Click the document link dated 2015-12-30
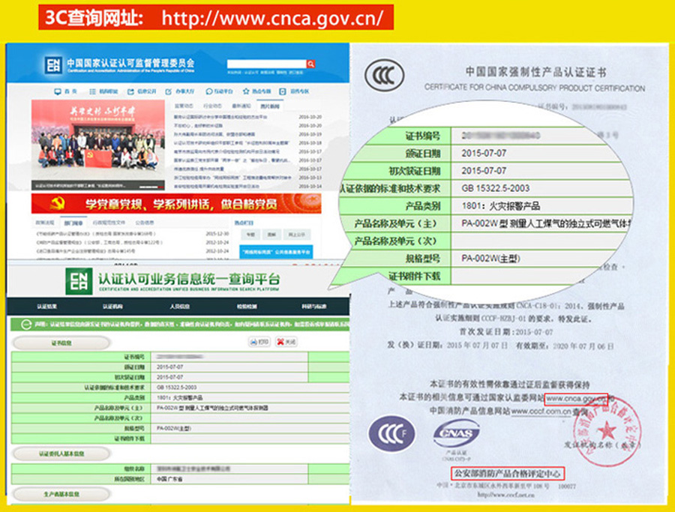 96,234
